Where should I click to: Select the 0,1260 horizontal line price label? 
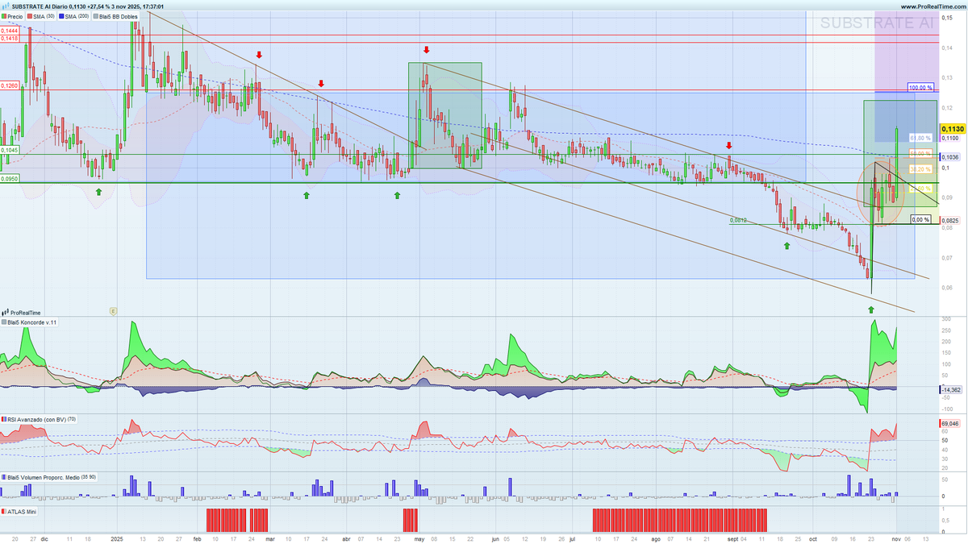click(10, 85)
